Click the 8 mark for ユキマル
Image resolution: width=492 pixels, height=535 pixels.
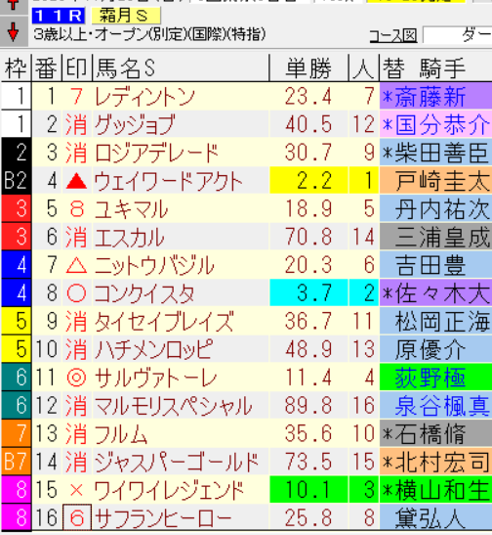[76, 208]
